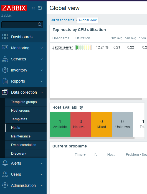Click the Monitoring screen icon
This screenshot has height=194, width=147.
5,48
